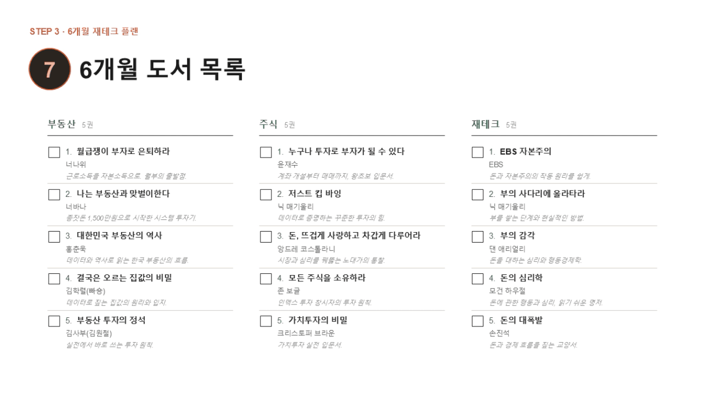704x396 pixels.
Task: Check off 부동산 투자의 정석
Action: click(54, 321)
